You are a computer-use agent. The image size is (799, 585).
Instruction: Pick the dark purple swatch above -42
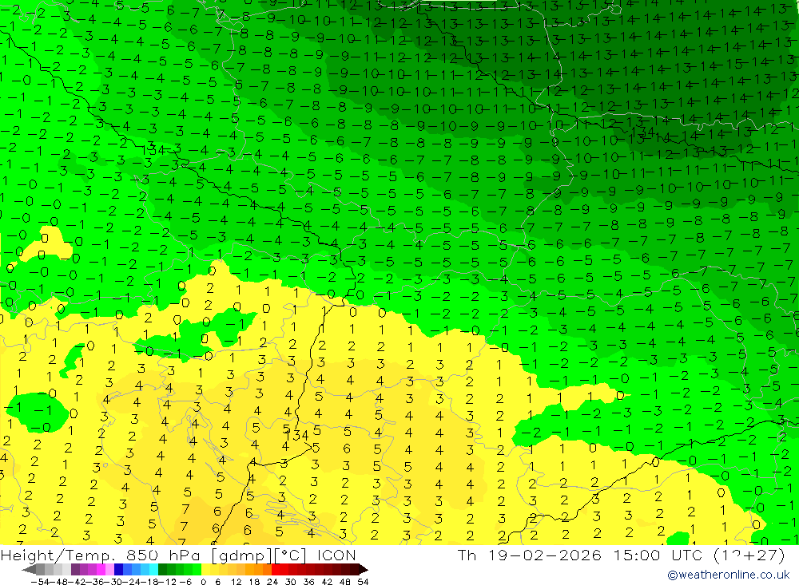pos(75,569)
